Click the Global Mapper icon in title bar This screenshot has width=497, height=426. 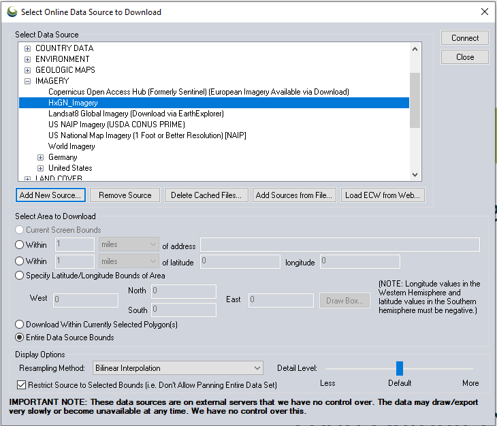[12, 12]
